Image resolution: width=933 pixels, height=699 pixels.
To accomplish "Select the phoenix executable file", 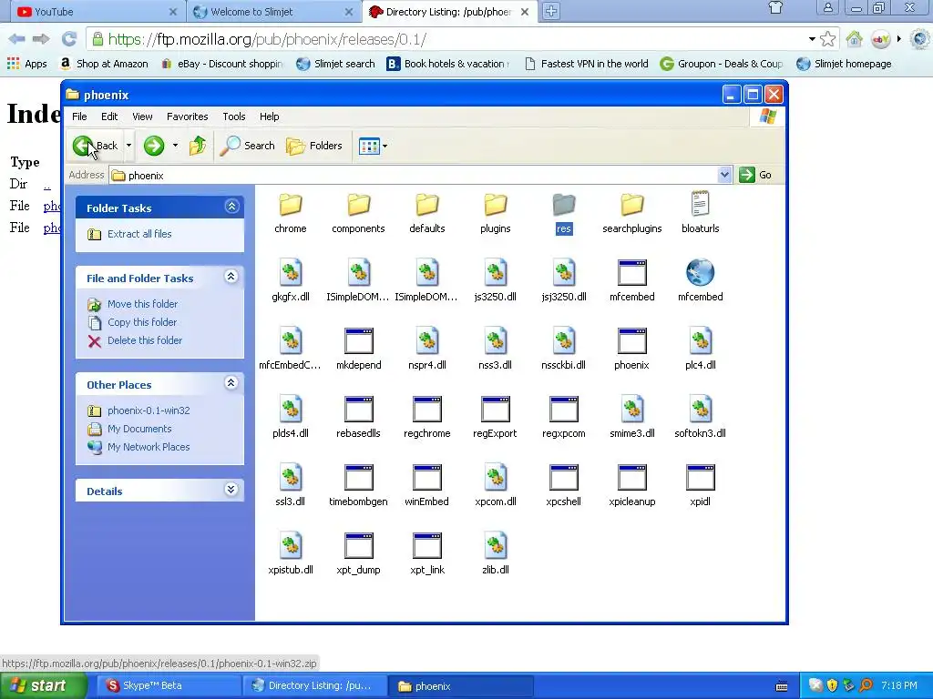I will tap(632, 349).
